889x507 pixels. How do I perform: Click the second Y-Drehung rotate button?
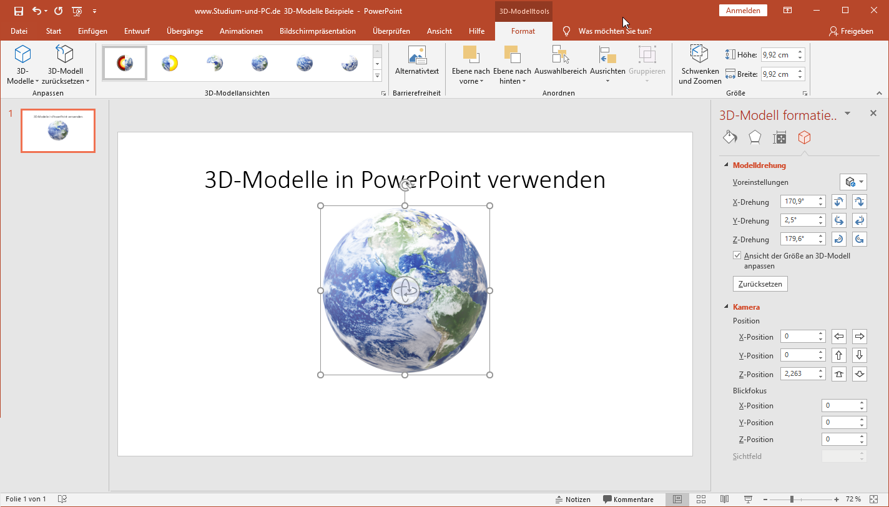[x=860, y=220]
